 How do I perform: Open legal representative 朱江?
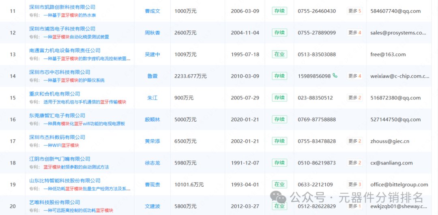tap(152, 98)
